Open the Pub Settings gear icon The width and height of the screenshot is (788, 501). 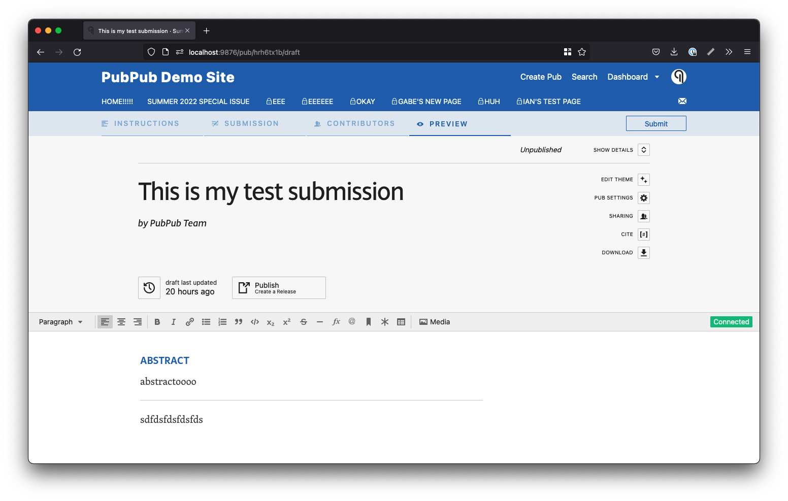(643, 197)
